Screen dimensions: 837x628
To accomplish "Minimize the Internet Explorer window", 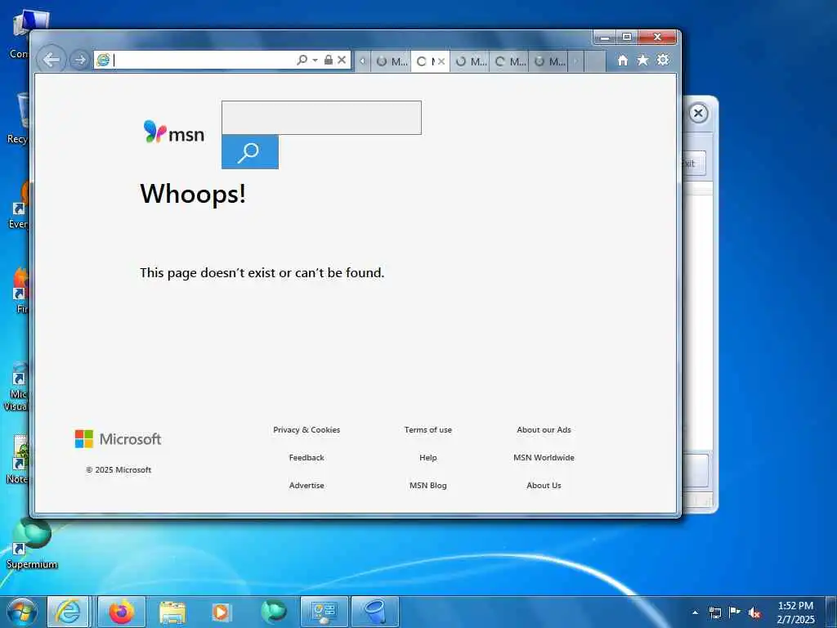I will (605, 38).
